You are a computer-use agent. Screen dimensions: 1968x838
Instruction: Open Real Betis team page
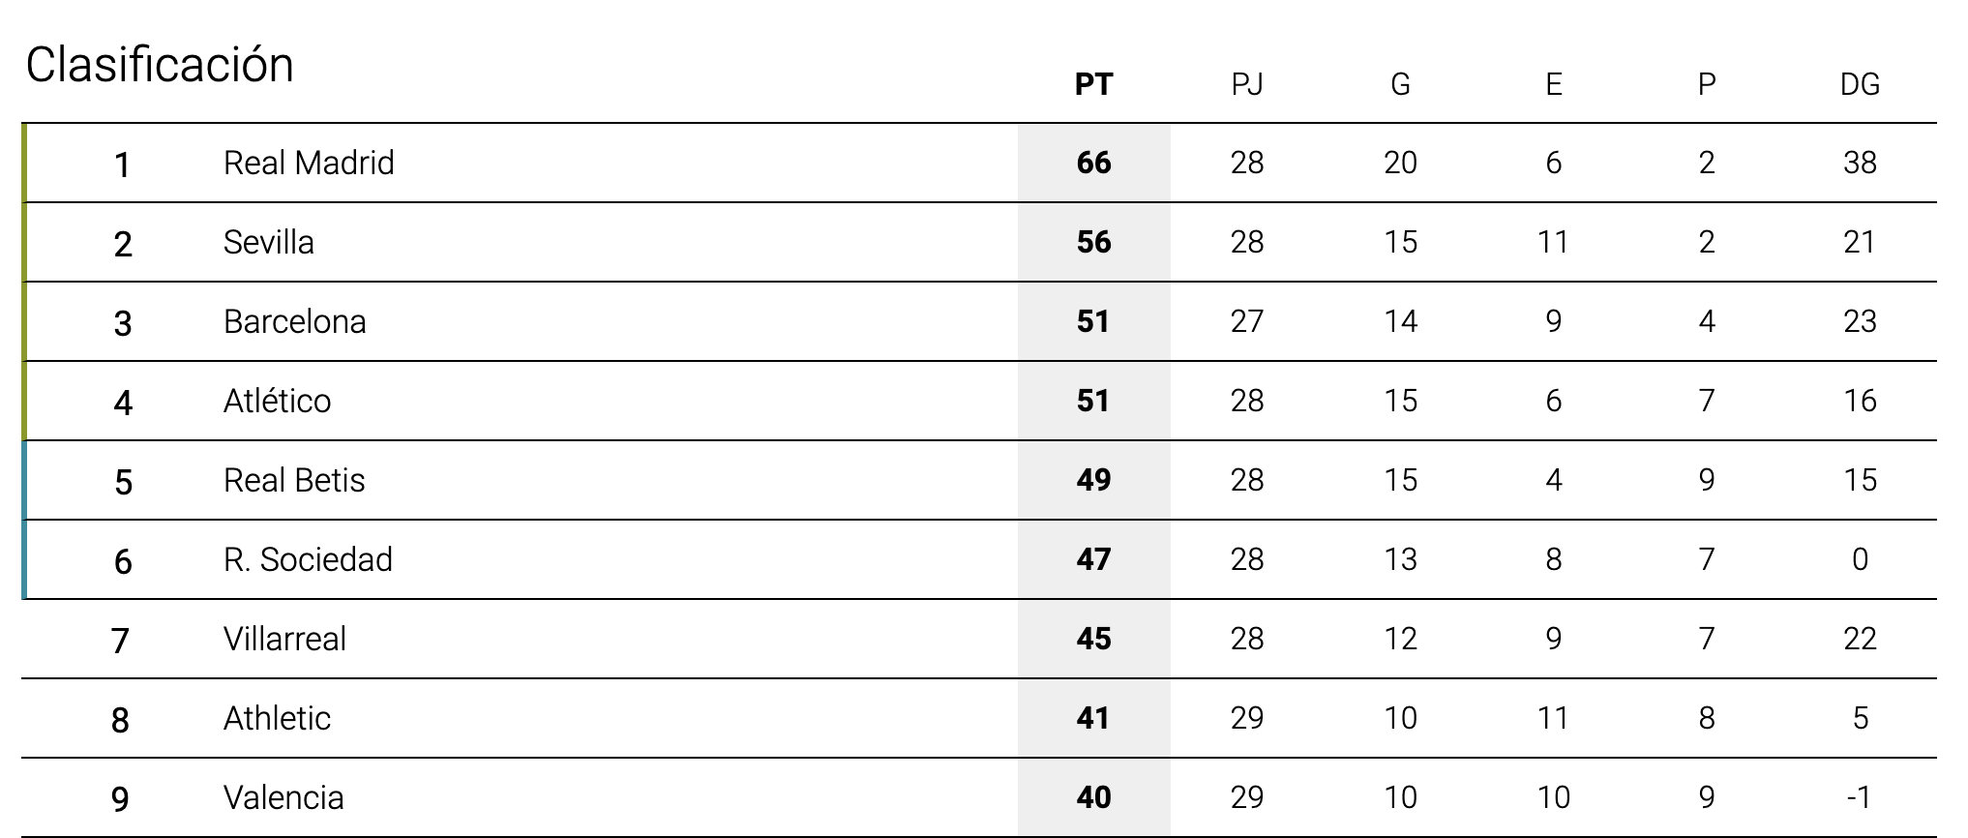tap(294, 480)
